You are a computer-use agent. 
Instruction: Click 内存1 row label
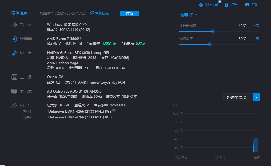point(27,112)
